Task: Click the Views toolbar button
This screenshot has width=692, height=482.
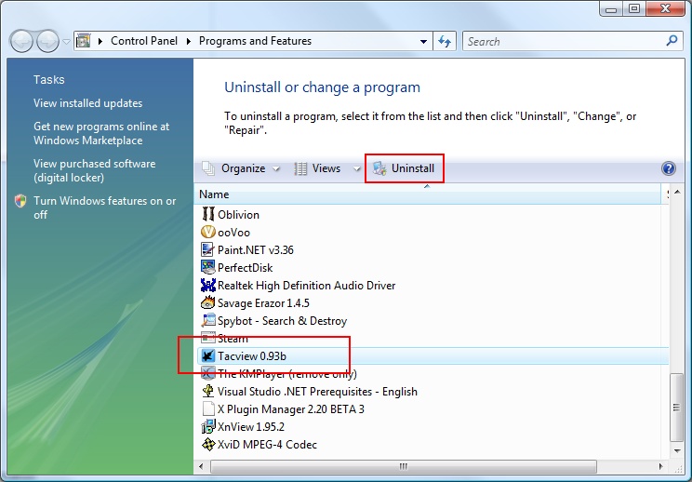Action: pyautogui.click(x=318, y=168)
